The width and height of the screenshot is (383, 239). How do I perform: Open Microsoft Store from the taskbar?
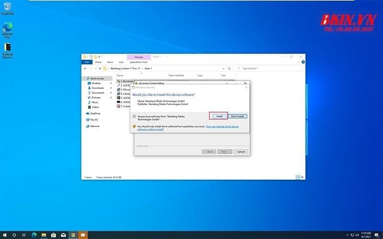(54, 235)
